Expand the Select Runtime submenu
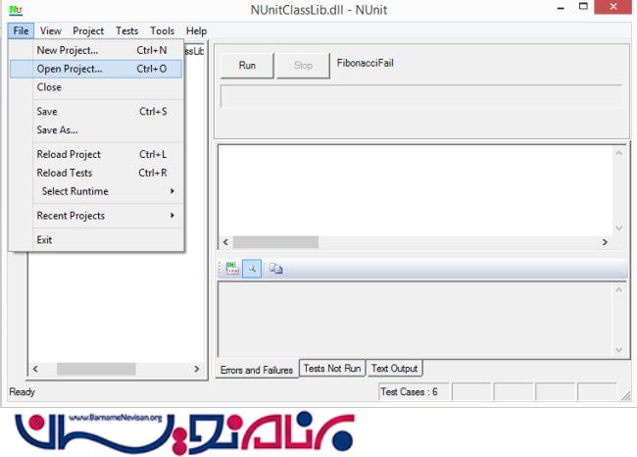The width and height of the screenshot is (637, 457). click(96, 191)
